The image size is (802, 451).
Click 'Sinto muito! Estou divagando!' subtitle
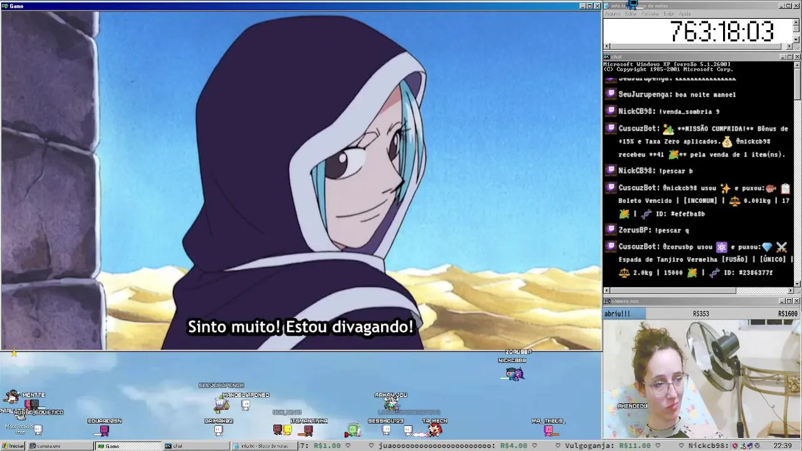point(301,327)
